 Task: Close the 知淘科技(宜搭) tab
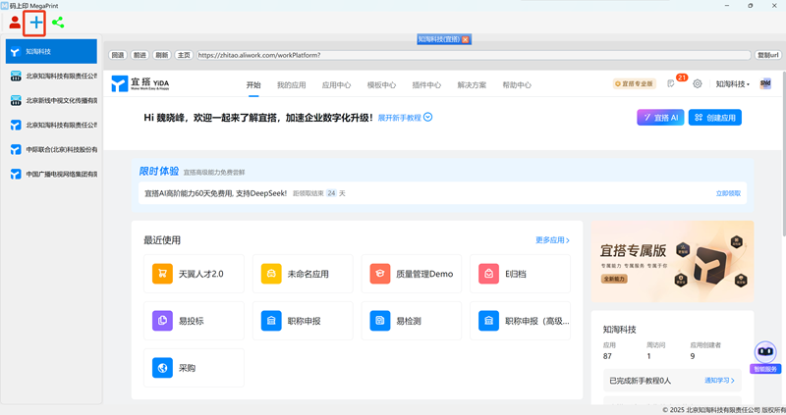point(465,39)
